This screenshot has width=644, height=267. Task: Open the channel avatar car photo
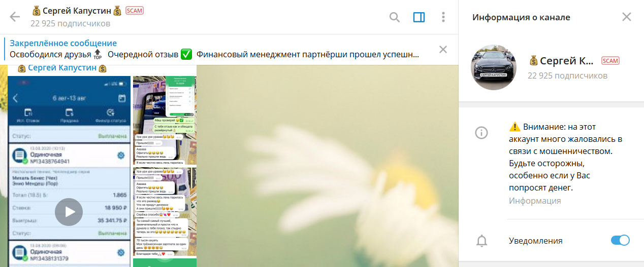(x=495, y=67)
